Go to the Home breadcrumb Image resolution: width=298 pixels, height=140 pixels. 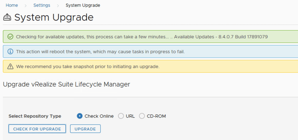[x=12, y=6]
